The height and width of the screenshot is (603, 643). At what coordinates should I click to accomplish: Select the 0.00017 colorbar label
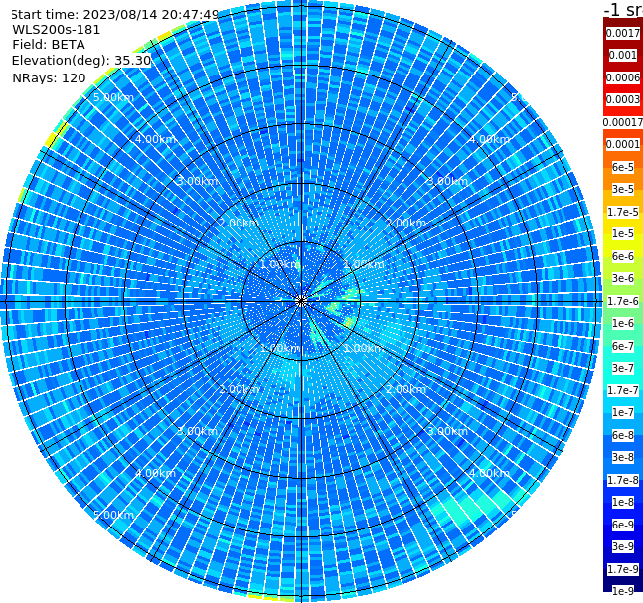[x=623, y=122]
